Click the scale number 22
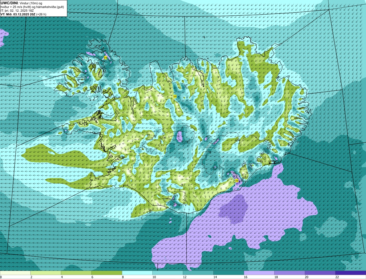The height and width of the screenshot is (279, 366). point(337,277)
